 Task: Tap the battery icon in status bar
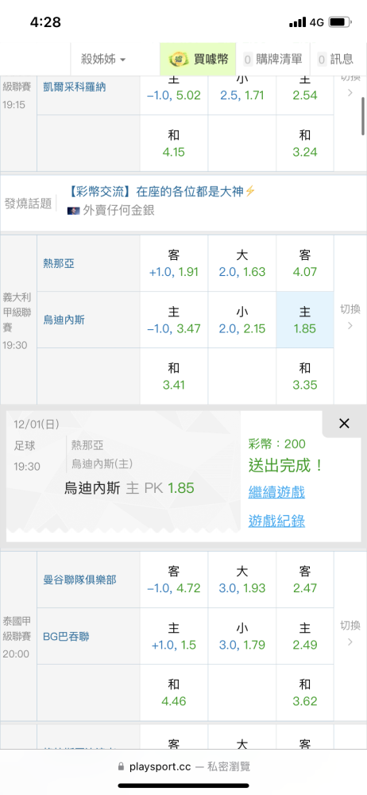[x=340, y=22]
